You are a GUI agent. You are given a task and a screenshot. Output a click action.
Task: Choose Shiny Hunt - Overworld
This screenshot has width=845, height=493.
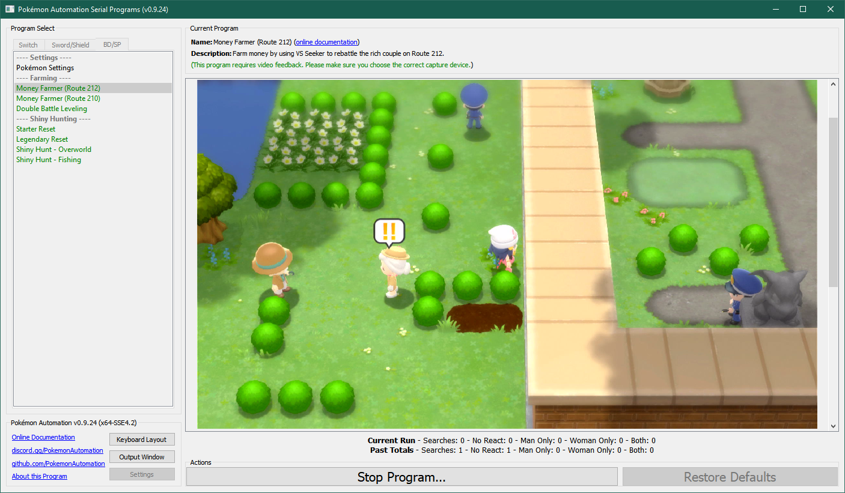click(54, 150)
